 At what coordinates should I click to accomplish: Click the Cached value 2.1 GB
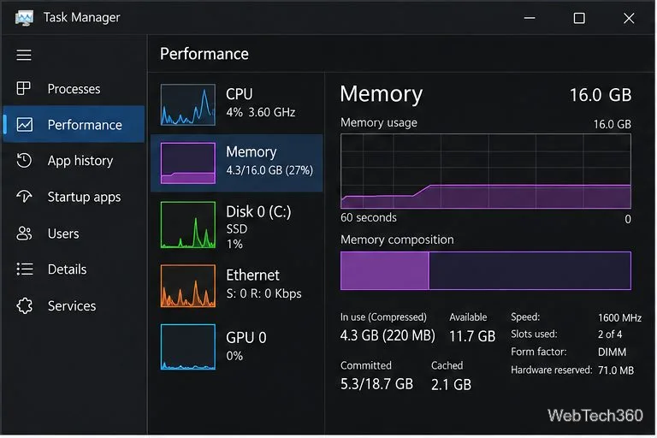pyautogui.click(x=452, y=384)
